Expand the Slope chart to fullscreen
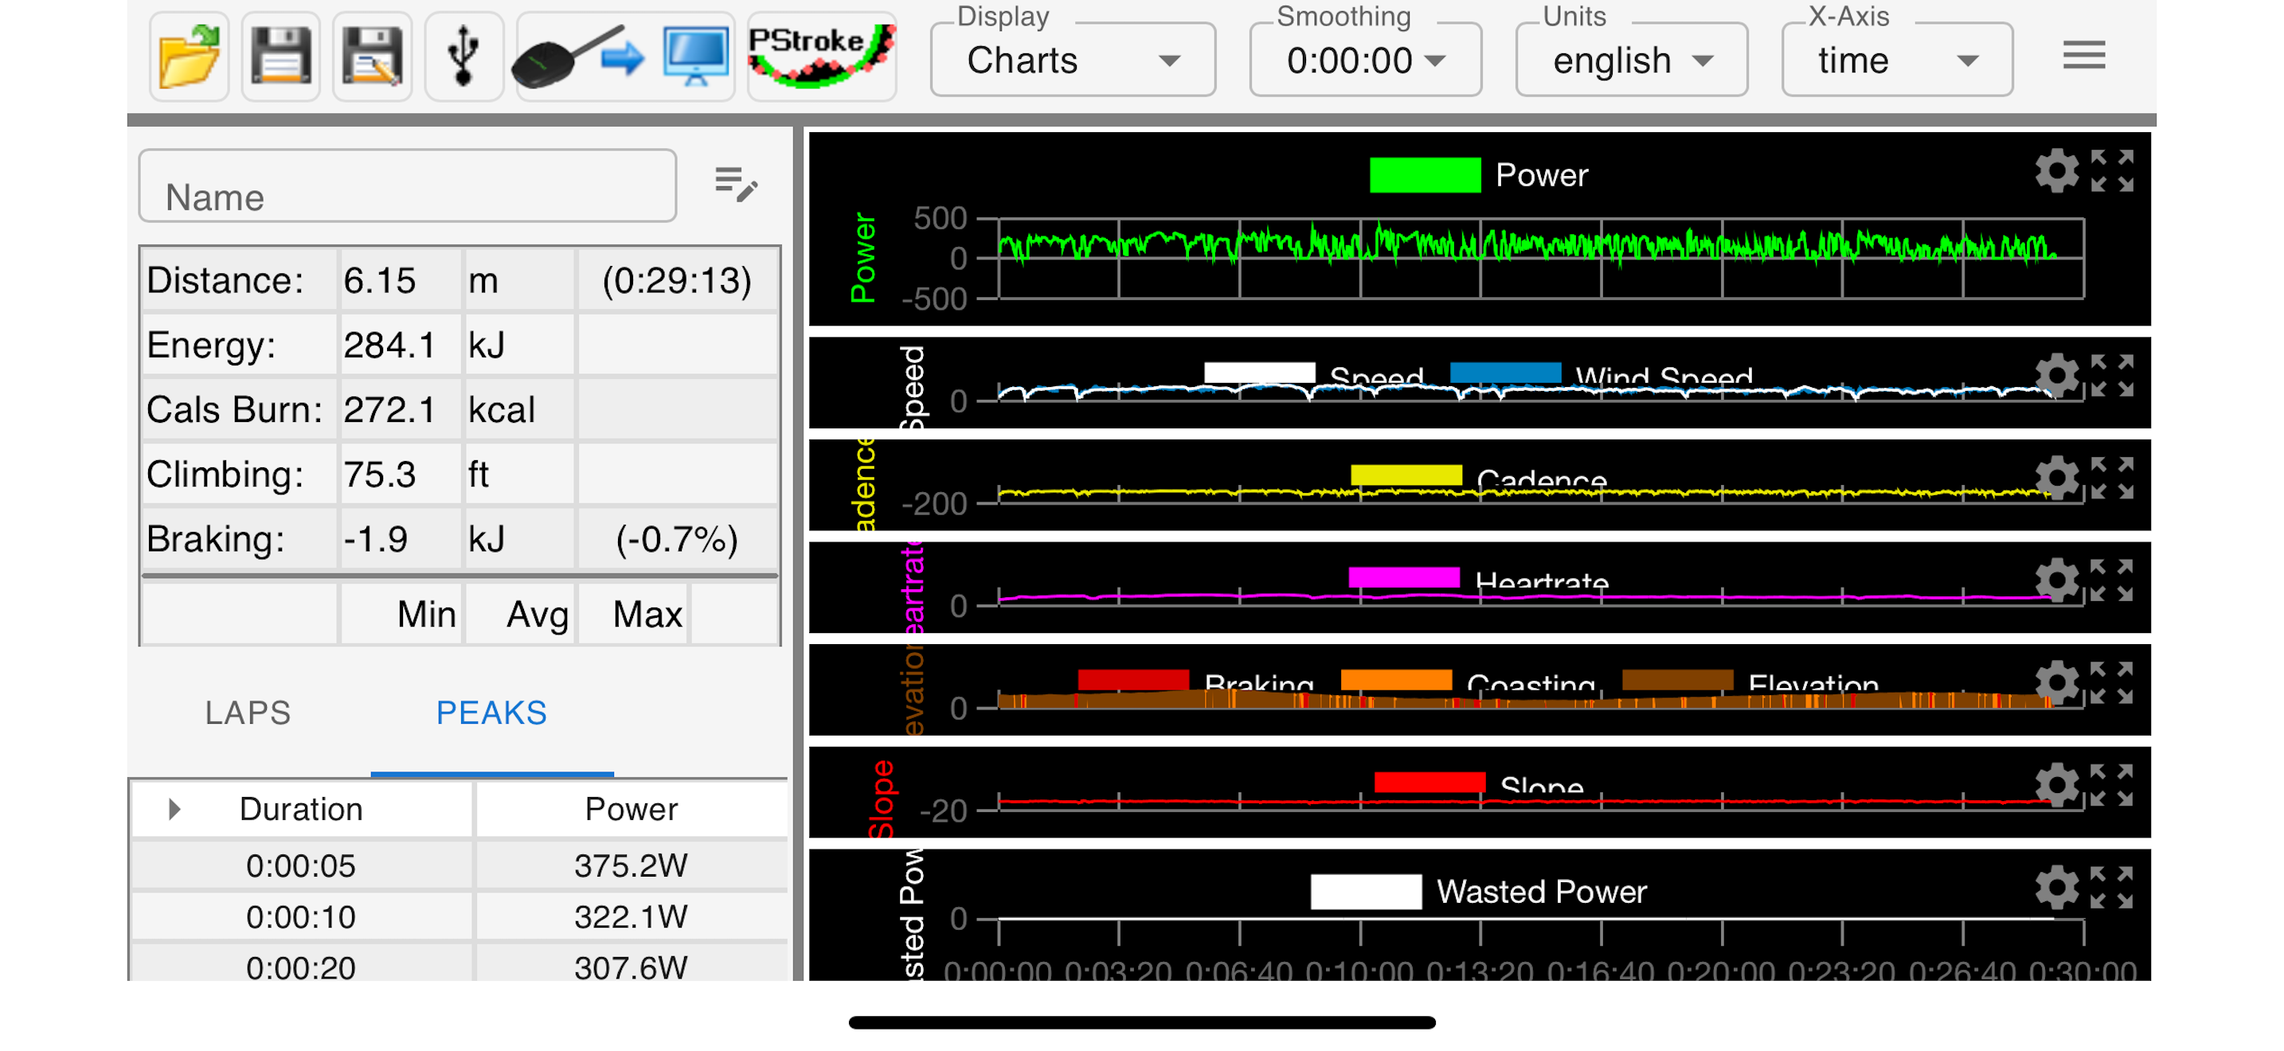The height and width of the screenshot is (1051, 2284). click(x=2112, y=785)
